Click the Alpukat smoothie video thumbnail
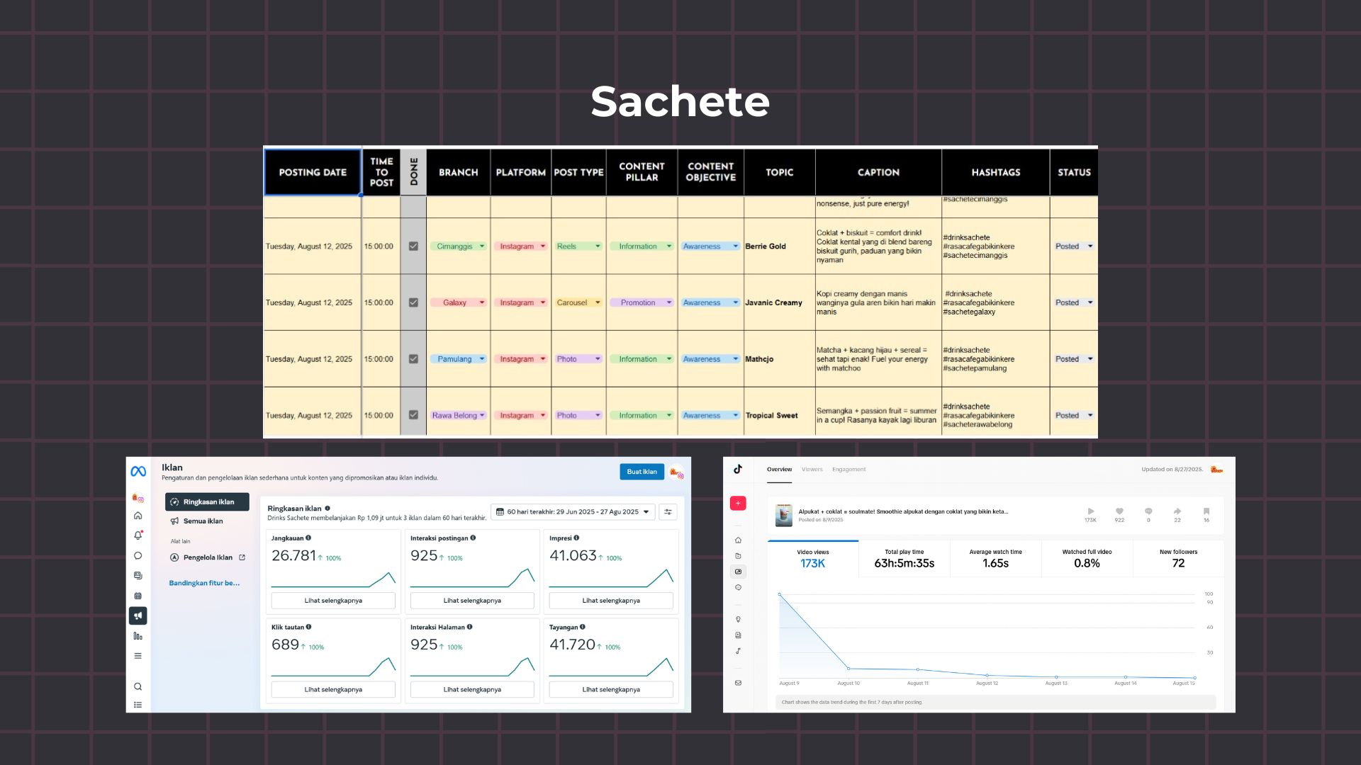The width and height of the screenshot is (1361, 765). pyautogui.click(x=783, y=515)
